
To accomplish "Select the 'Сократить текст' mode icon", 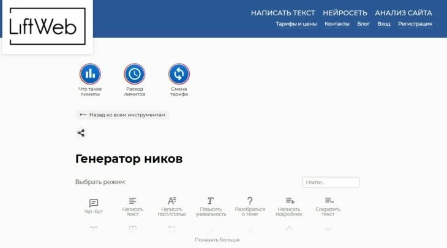I will (x=329, y=201).
